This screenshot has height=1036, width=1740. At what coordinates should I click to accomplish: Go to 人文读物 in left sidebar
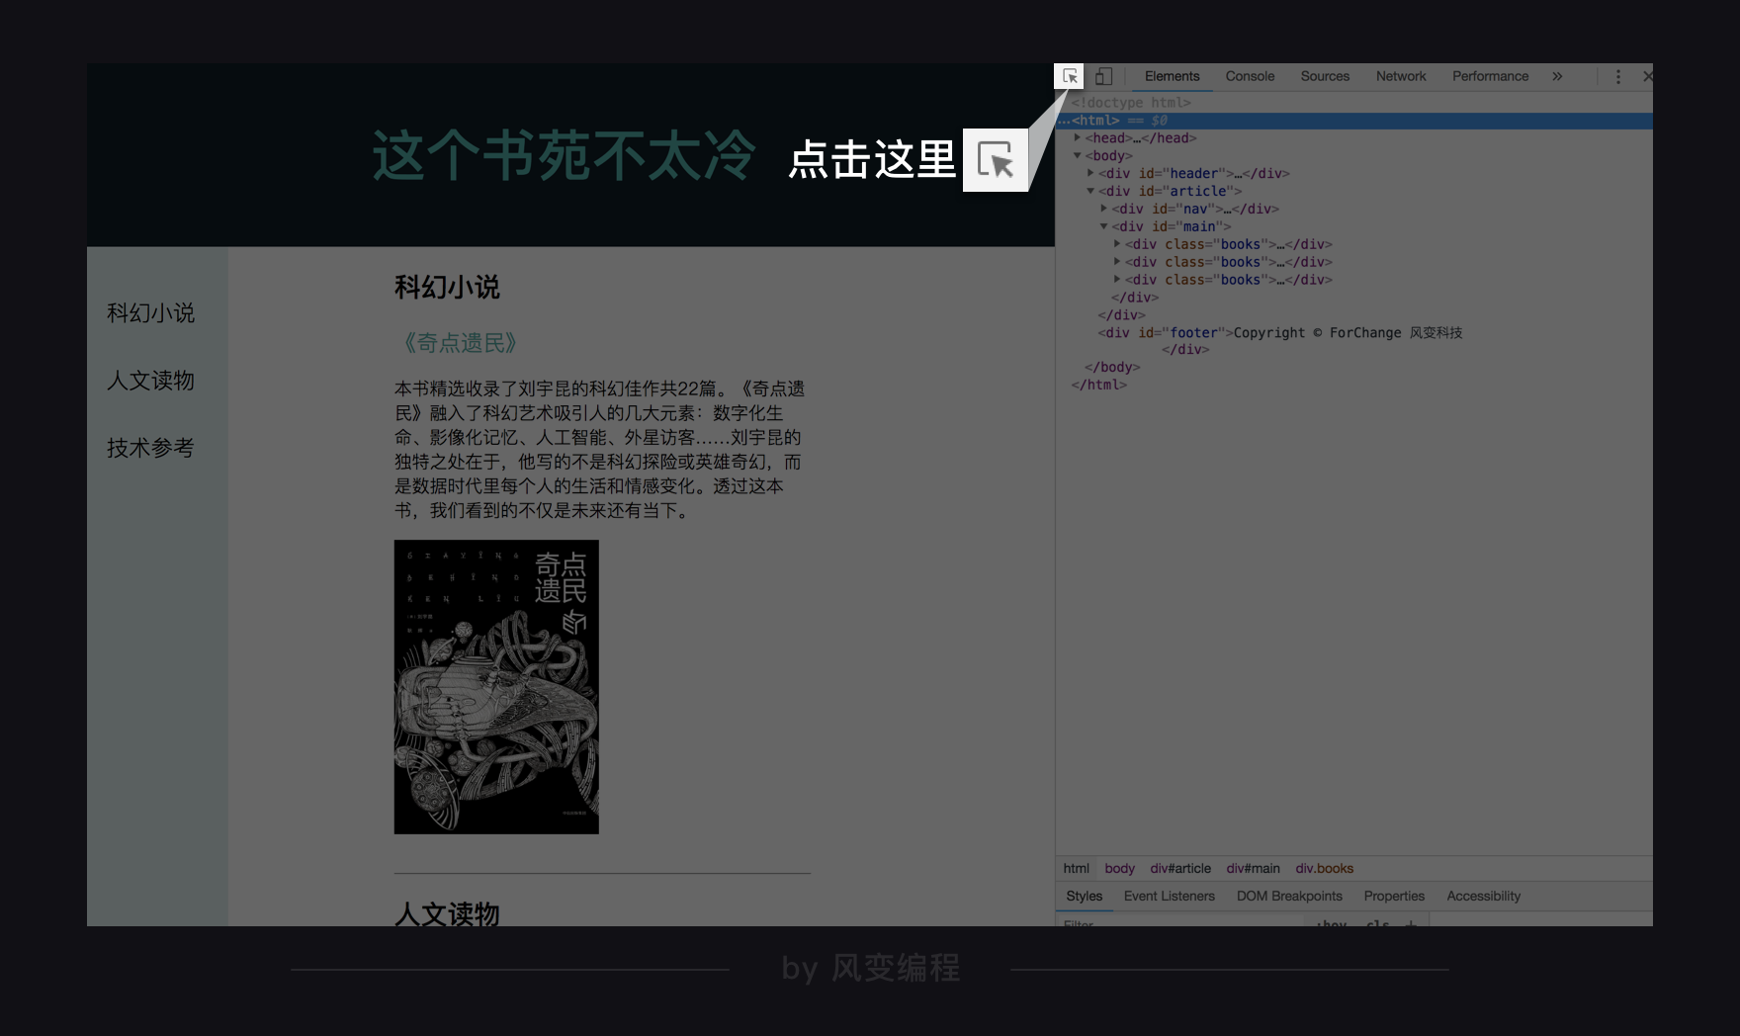[150, 381]
